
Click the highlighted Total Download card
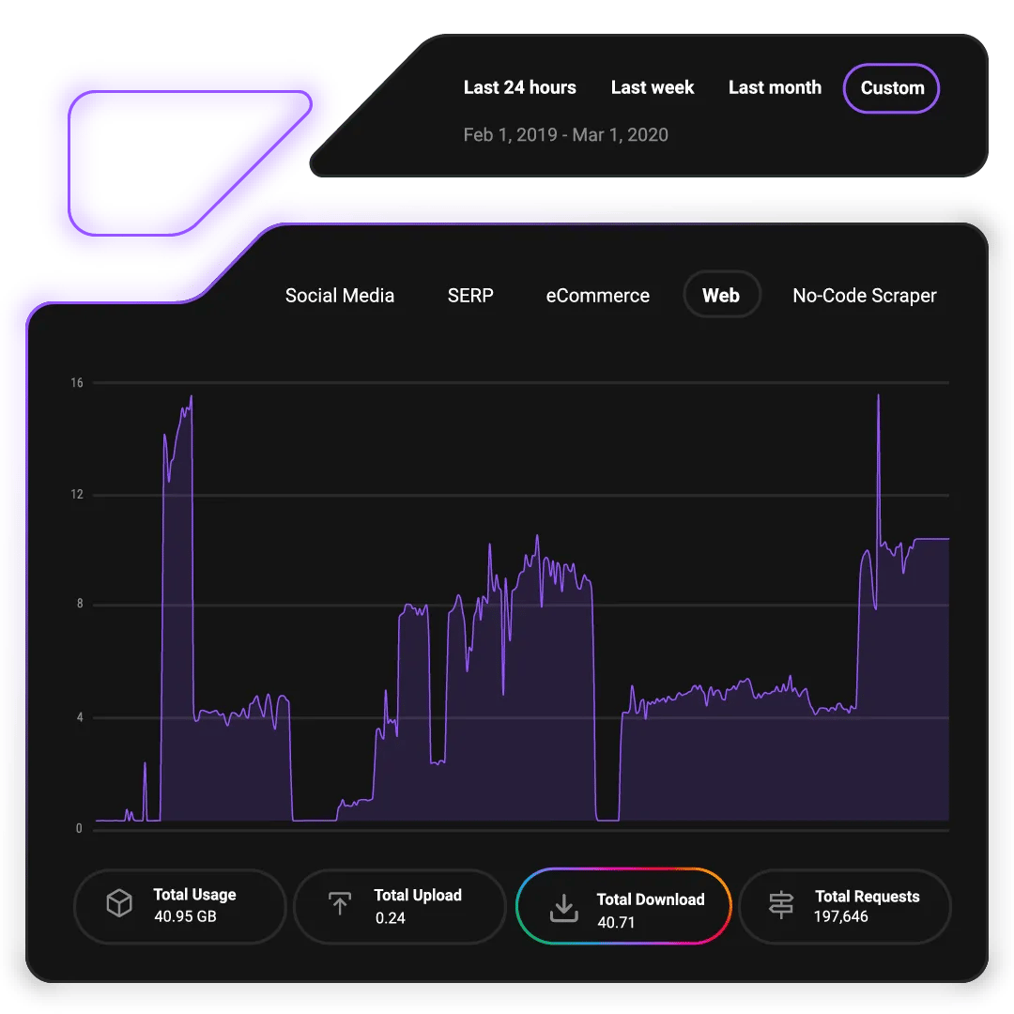coord(623,907)
